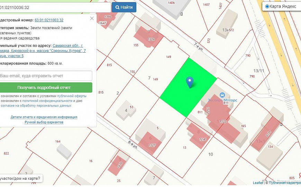Click the Leaflet attribution link
Image resolution: width=301 pixels, height=187 pixels.
pos(258,182)
